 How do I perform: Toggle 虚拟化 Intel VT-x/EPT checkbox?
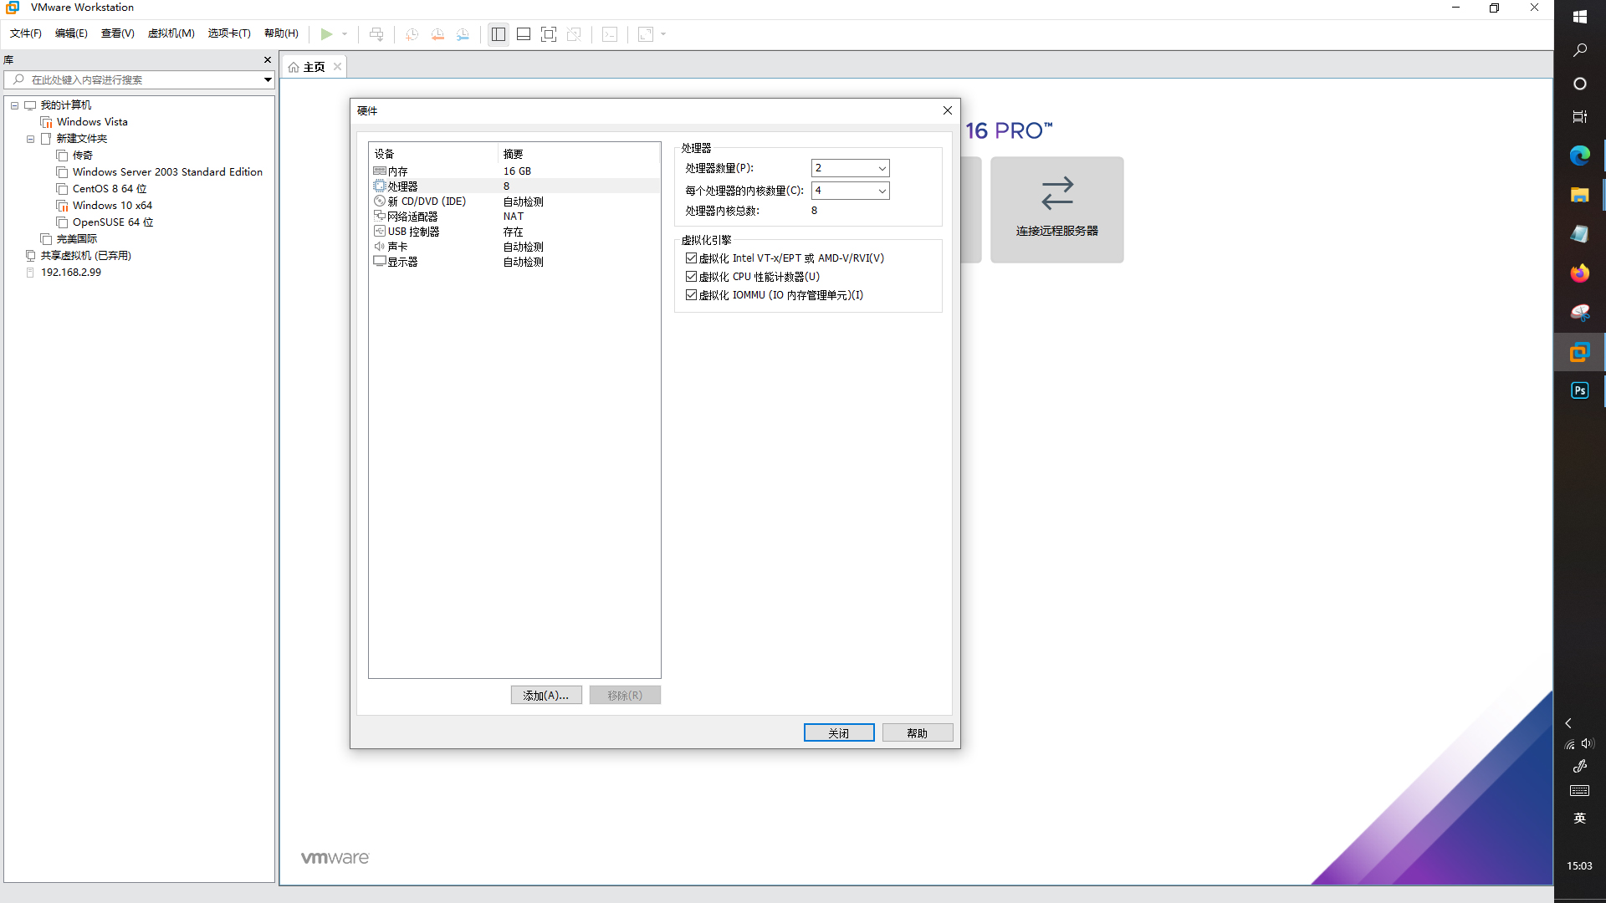click(691, 258)
